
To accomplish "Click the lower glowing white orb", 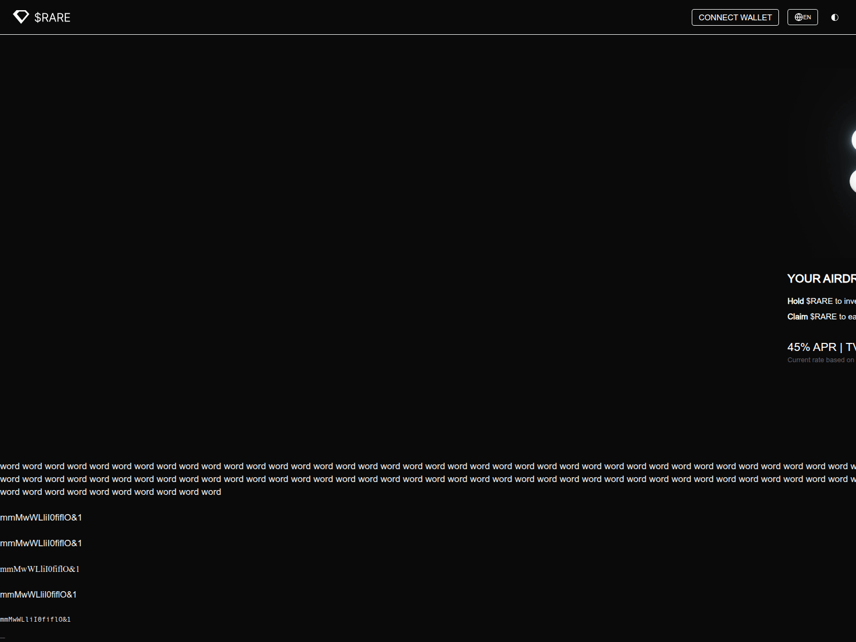I will (x=853, y=181).
